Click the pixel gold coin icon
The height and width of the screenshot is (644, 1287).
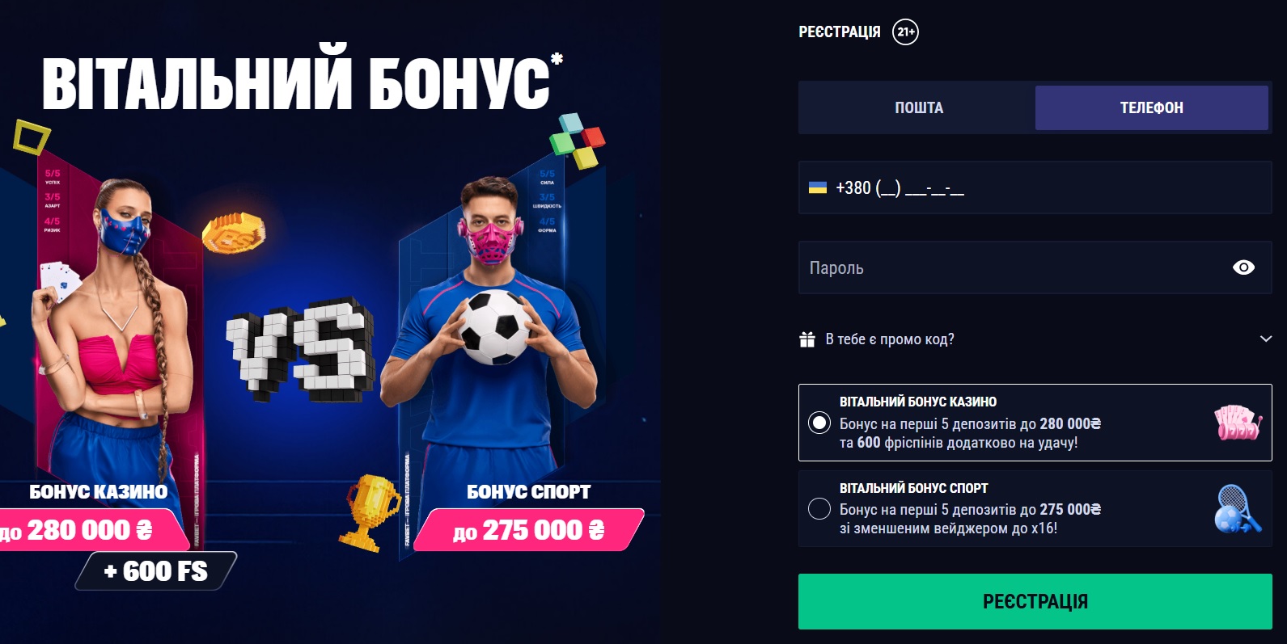click(233, 232)
